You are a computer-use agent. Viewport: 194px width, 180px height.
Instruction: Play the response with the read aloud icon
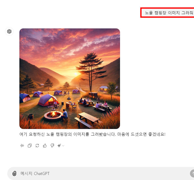tap(22, 146)
